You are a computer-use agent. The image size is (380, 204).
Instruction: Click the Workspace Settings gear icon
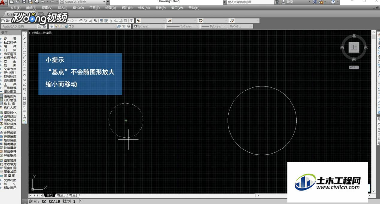point(40,26)
